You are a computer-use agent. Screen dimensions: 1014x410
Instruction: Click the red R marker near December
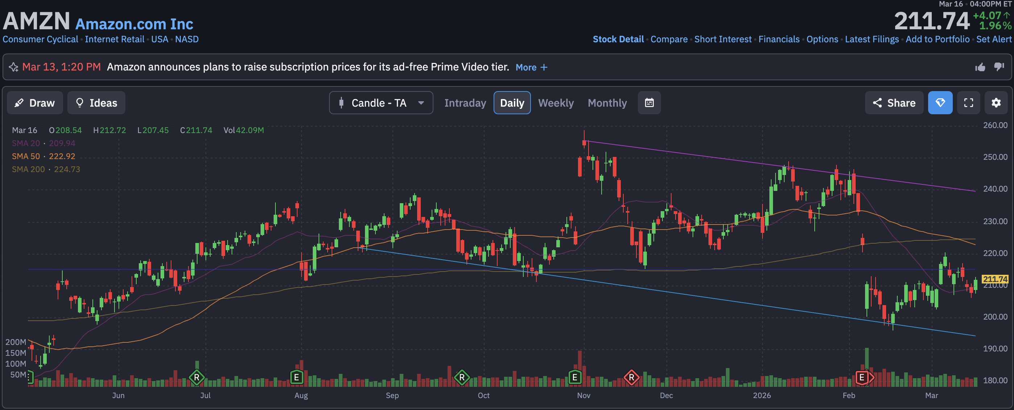point(631,377)
